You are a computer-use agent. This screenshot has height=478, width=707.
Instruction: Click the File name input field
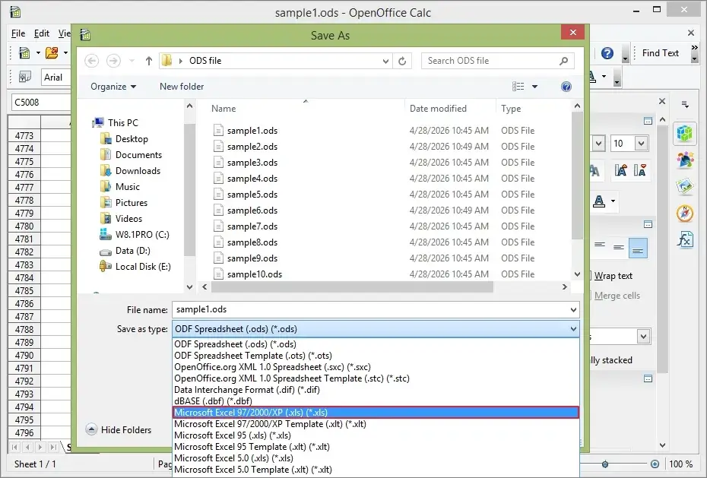click(376, 310)
